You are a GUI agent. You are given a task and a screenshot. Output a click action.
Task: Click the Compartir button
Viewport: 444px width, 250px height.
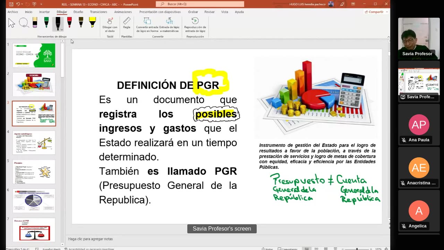click(376, 12)
